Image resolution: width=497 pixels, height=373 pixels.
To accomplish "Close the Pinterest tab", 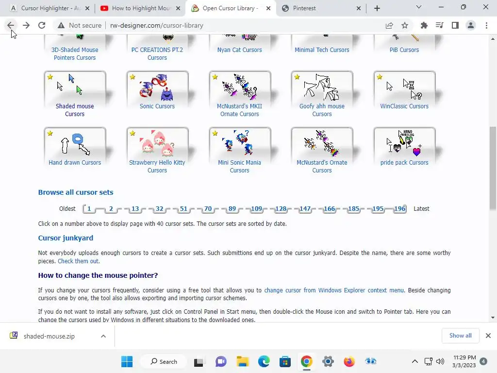I will point(359,8).
